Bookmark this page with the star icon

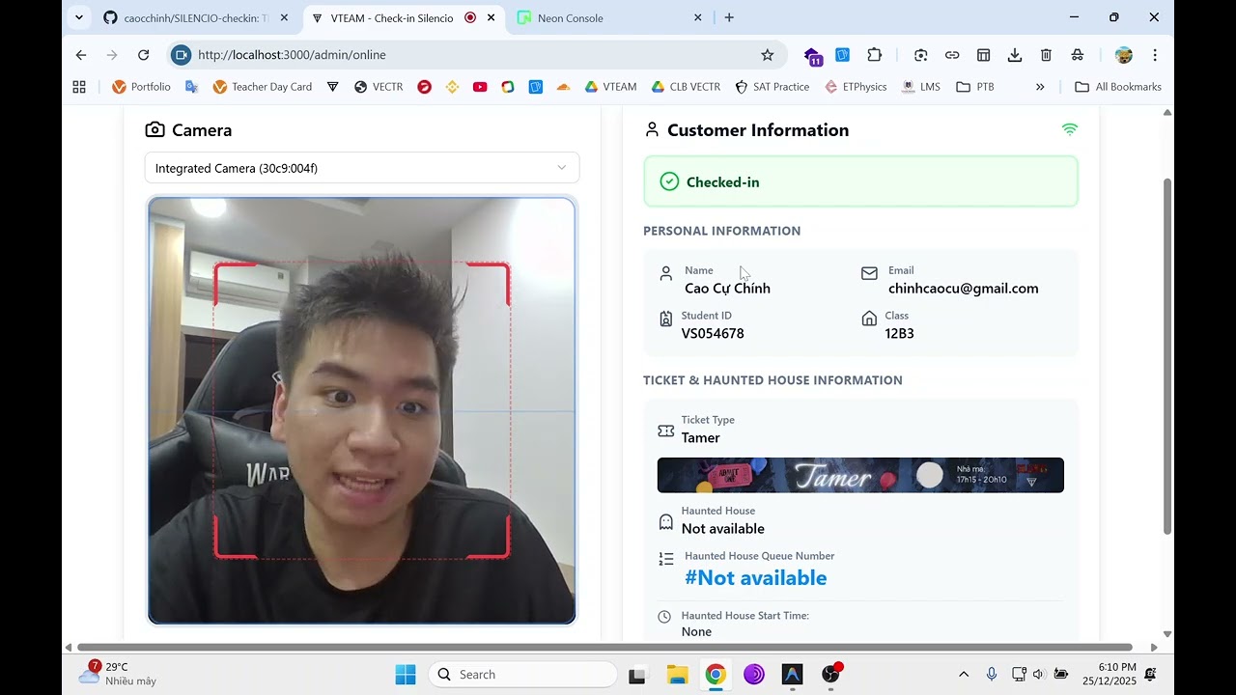tap(768, 55)
